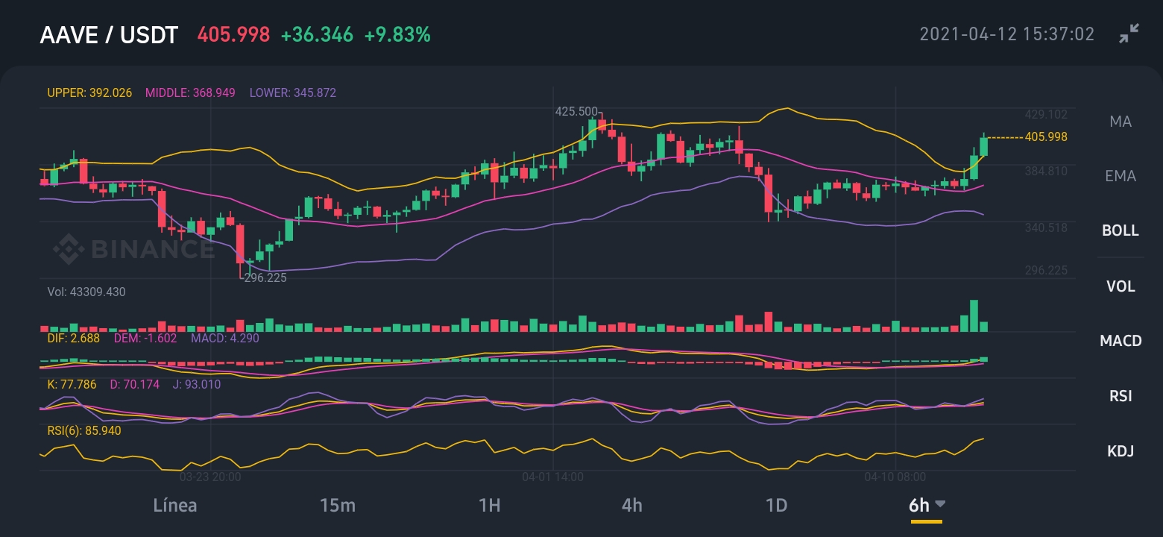Click the J: 93.010 value
Image resolution: width=1163 pixels, height=537 pixels.
point(197,385)
